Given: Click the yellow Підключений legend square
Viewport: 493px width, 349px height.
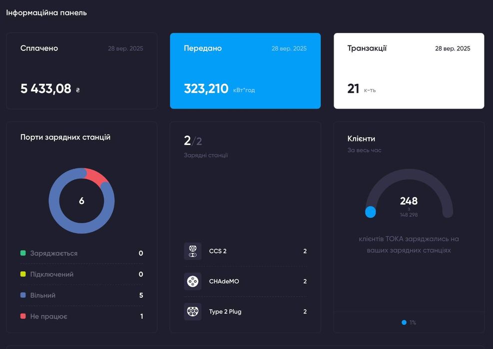Looking at the screenshot, I should coord(23,274).
